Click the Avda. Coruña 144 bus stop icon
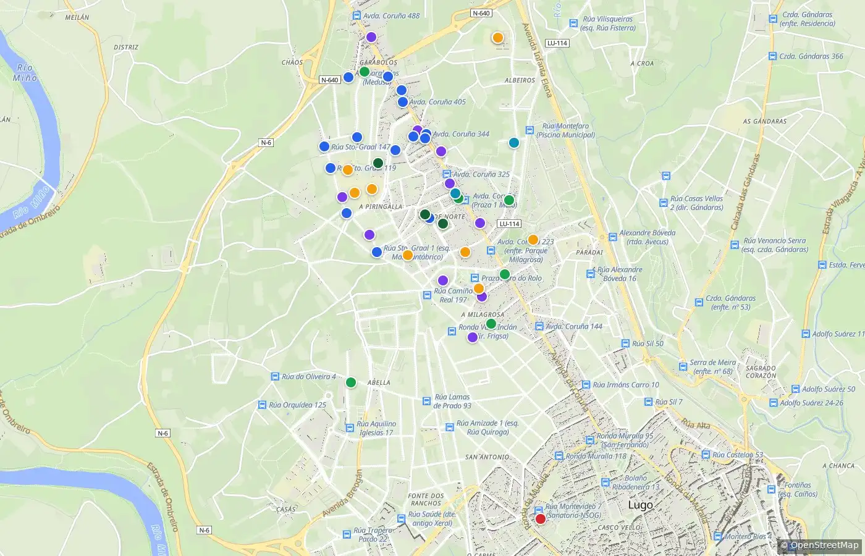865x556 pixels. (x=539, y=327)
